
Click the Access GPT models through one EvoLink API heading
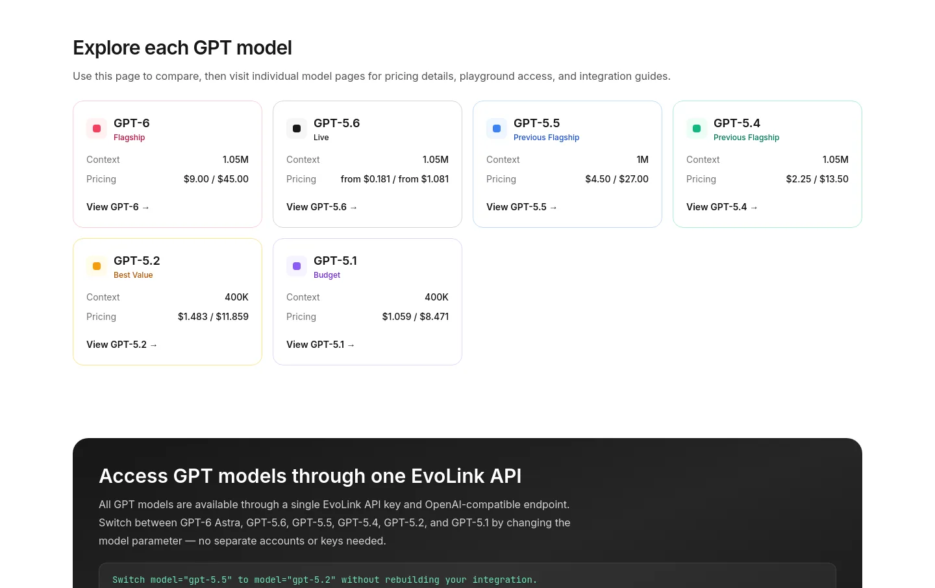click(x=310, y=476)
